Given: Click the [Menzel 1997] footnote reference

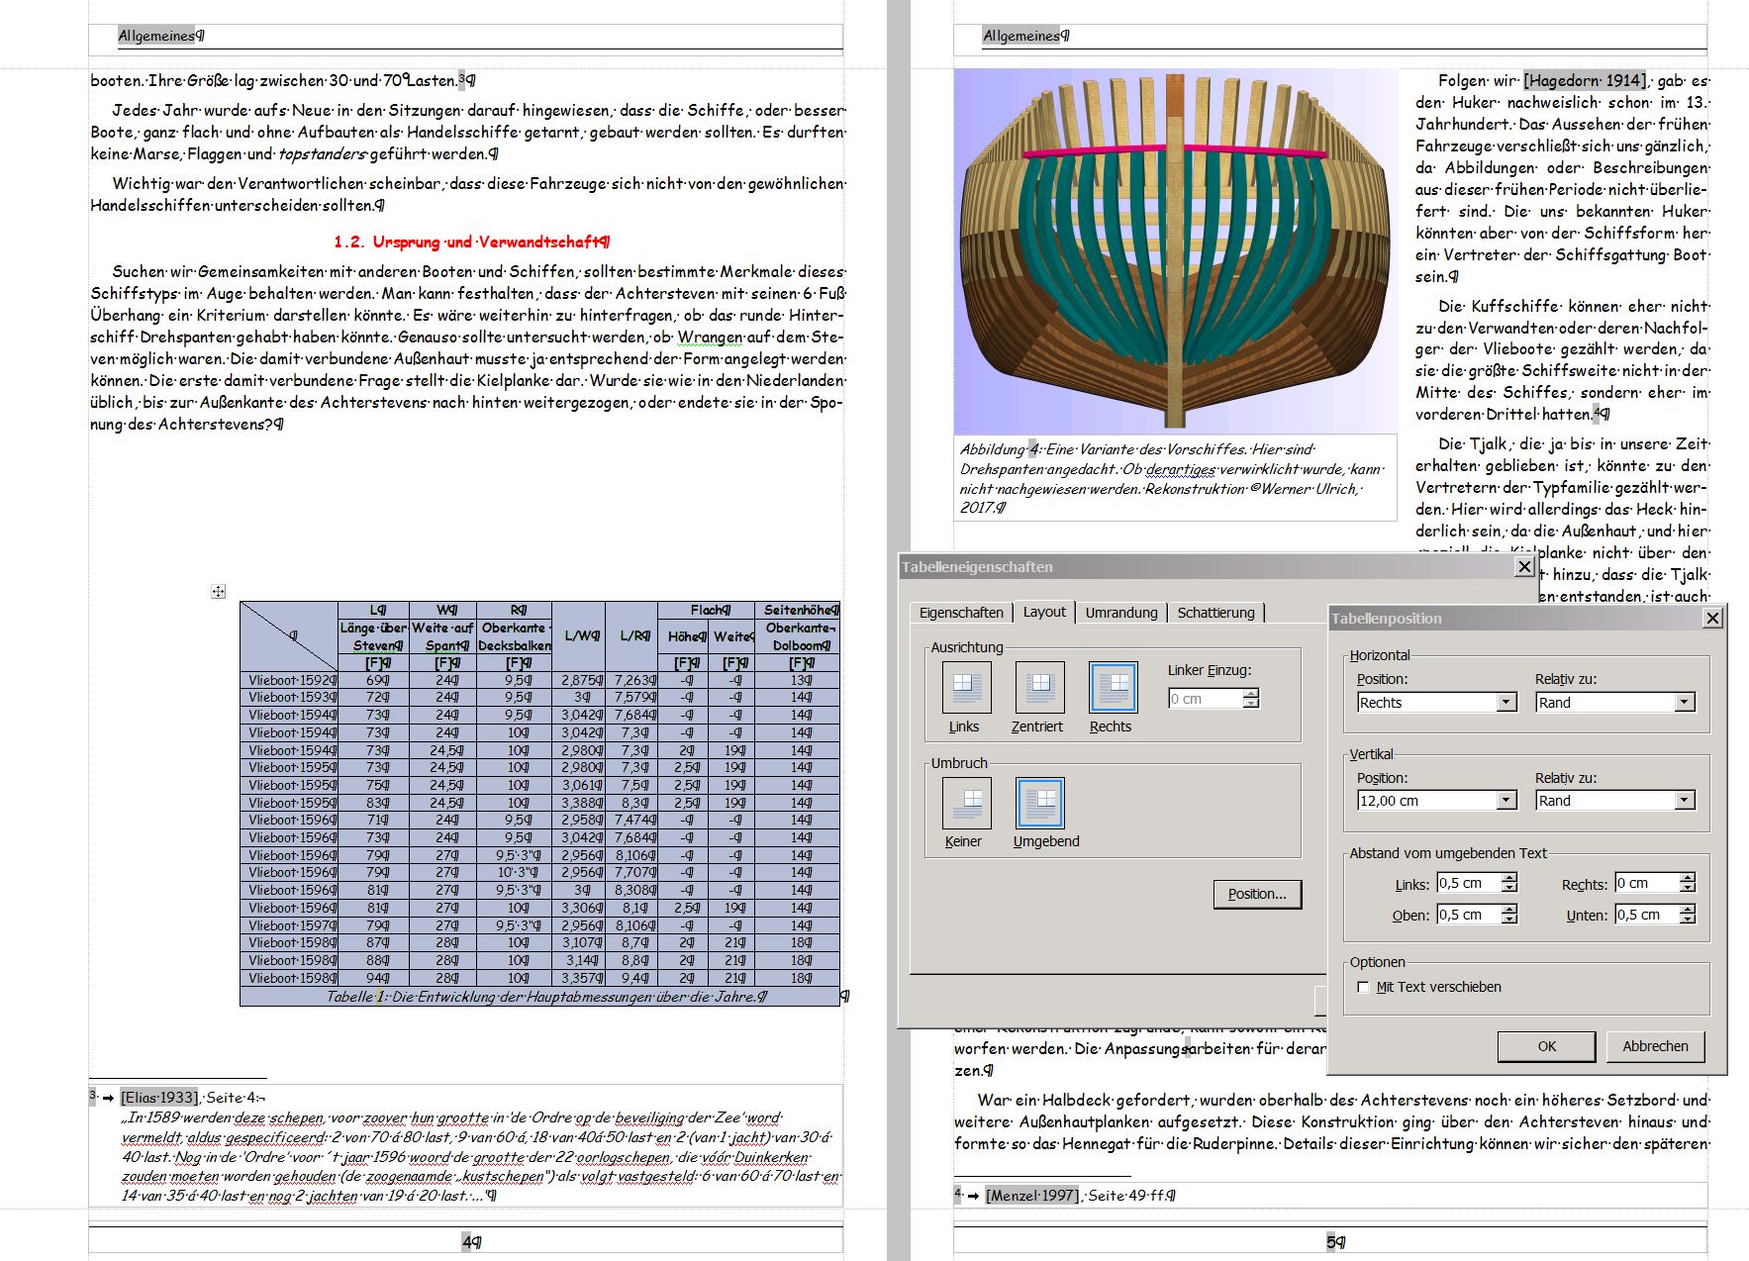Looking at the screenshot, I should (x=1031, y=1195).
